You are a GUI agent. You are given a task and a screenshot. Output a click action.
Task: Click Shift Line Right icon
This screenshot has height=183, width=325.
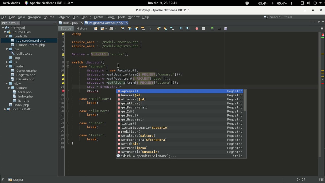tap(188, 28)
